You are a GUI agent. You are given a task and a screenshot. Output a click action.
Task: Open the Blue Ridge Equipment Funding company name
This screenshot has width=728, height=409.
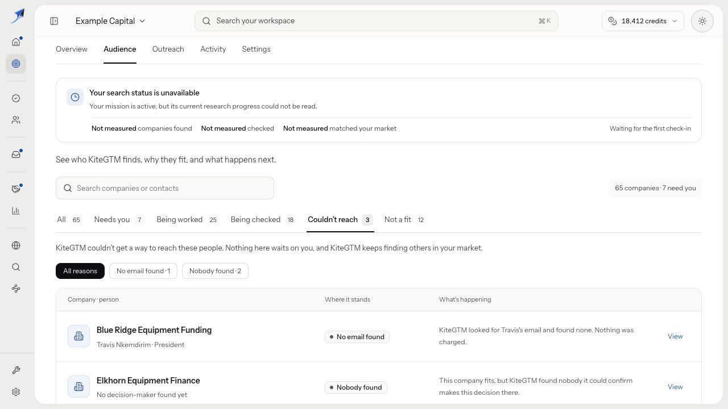[x=154, y=330]
